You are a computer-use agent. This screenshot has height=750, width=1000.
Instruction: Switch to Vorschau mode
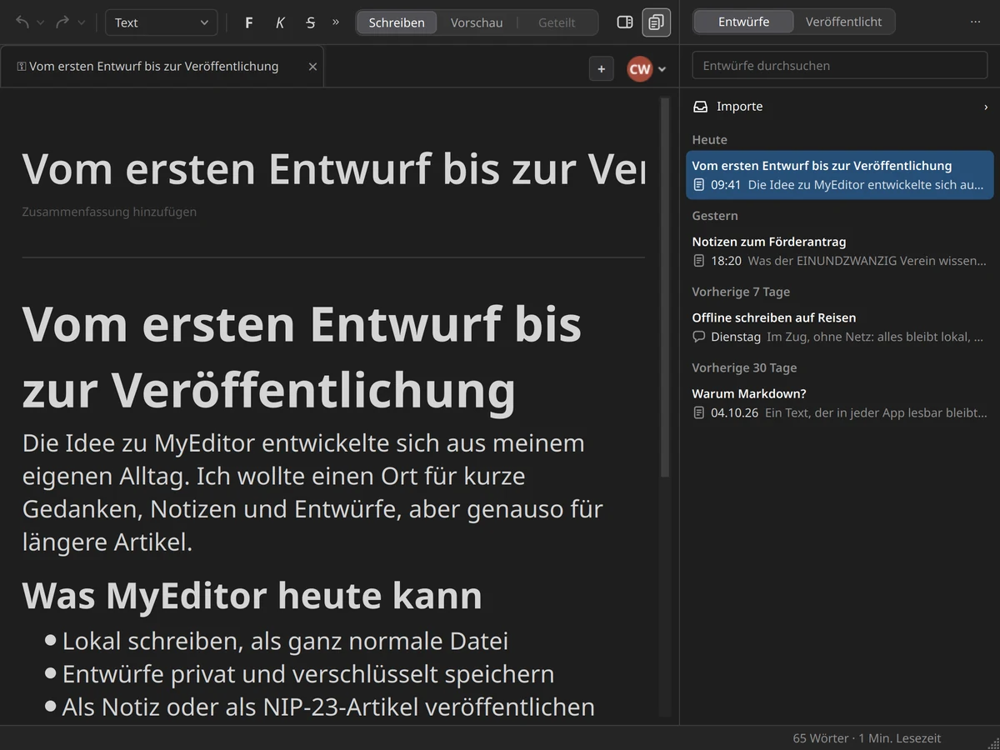[477, 22]
